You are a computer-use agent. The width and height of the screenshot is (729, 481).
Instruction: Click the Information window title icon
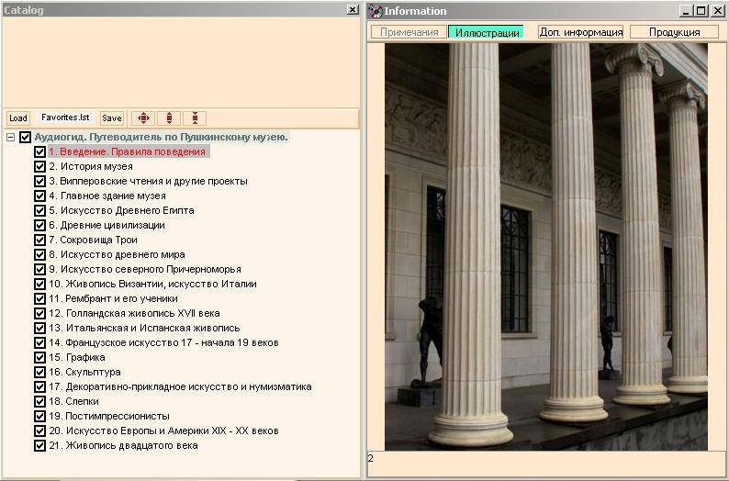(376, 11)
